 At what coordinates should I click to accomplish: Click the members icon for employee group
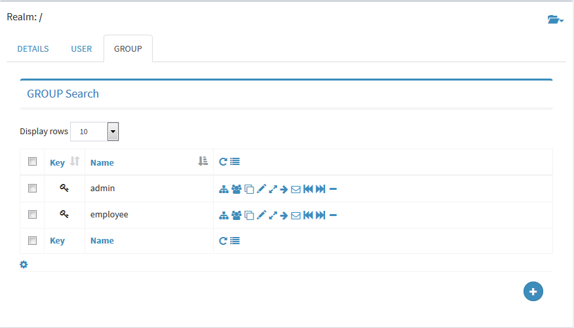(237, 215)
